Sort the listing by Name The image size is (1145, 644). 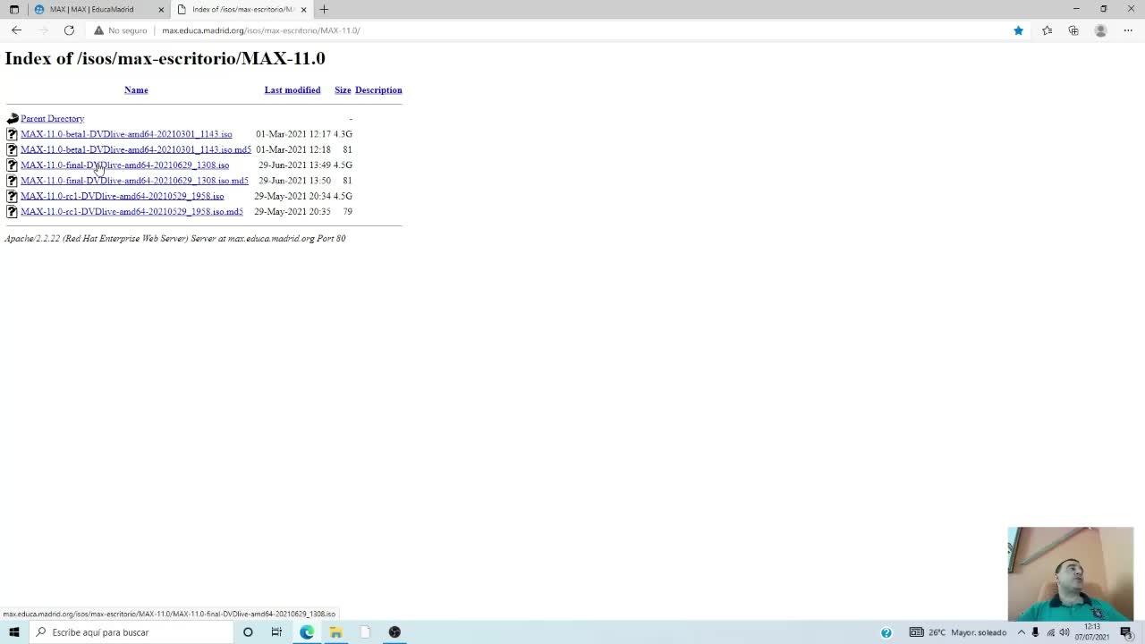pos(136,90)
